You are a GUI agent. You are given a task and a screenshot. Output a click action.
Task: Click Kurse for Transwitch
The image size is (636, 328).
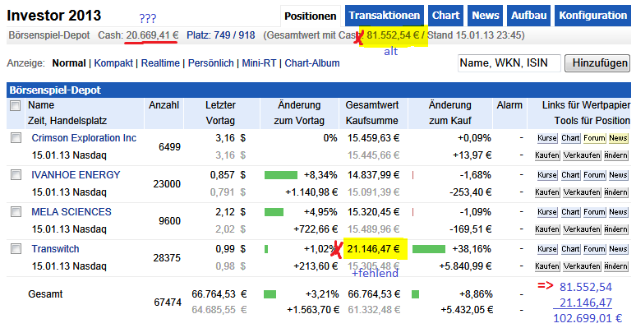tap(546, 249)
